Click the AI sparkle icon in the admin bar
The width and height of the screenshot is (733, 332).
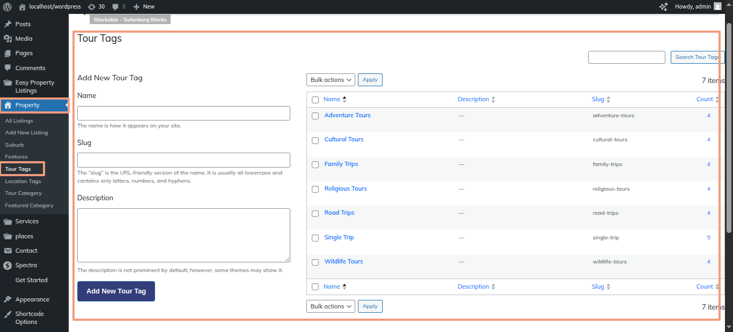pyautogui.click(x=663, y=7)
